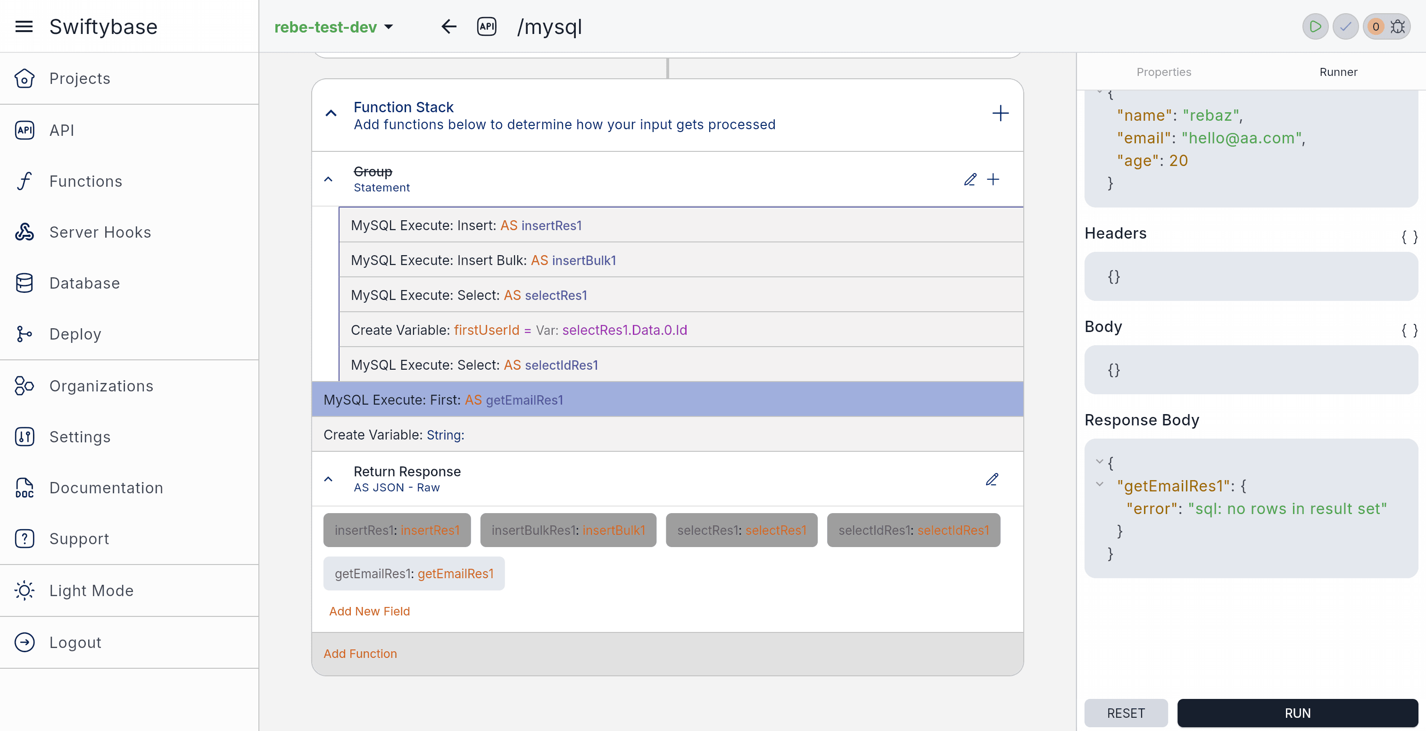The height and width of the screenshot is (731, 1426).
Task: Click the orange 0 counter badge
Action: [x=1376, y=26]
